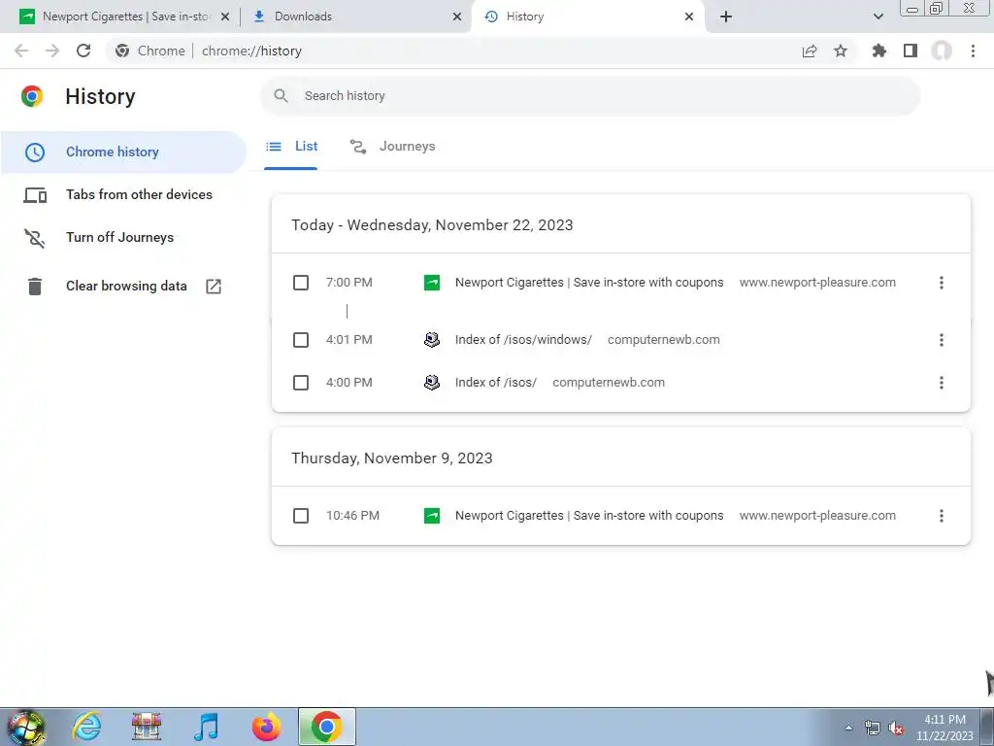Open the profile avatar menu
Image resolution: width=994 pixels, height=746 pixels.
pos(942,51)
